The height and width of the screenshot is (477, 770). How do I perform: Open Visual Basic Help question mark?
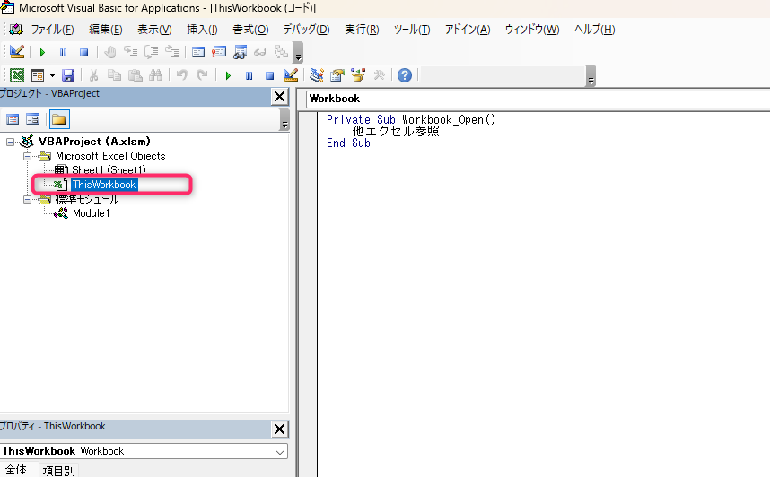[405, 75]
